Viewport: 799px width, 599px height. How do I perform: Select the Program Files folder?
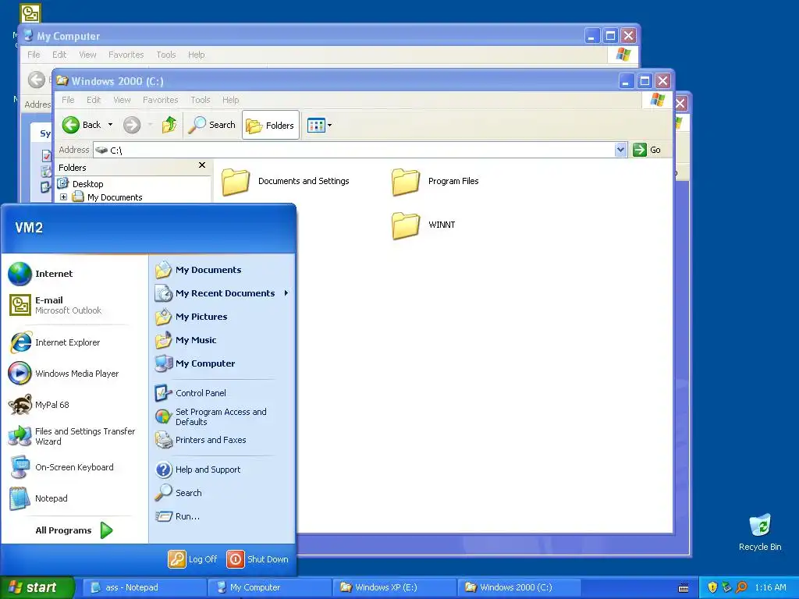pos(435,181)
